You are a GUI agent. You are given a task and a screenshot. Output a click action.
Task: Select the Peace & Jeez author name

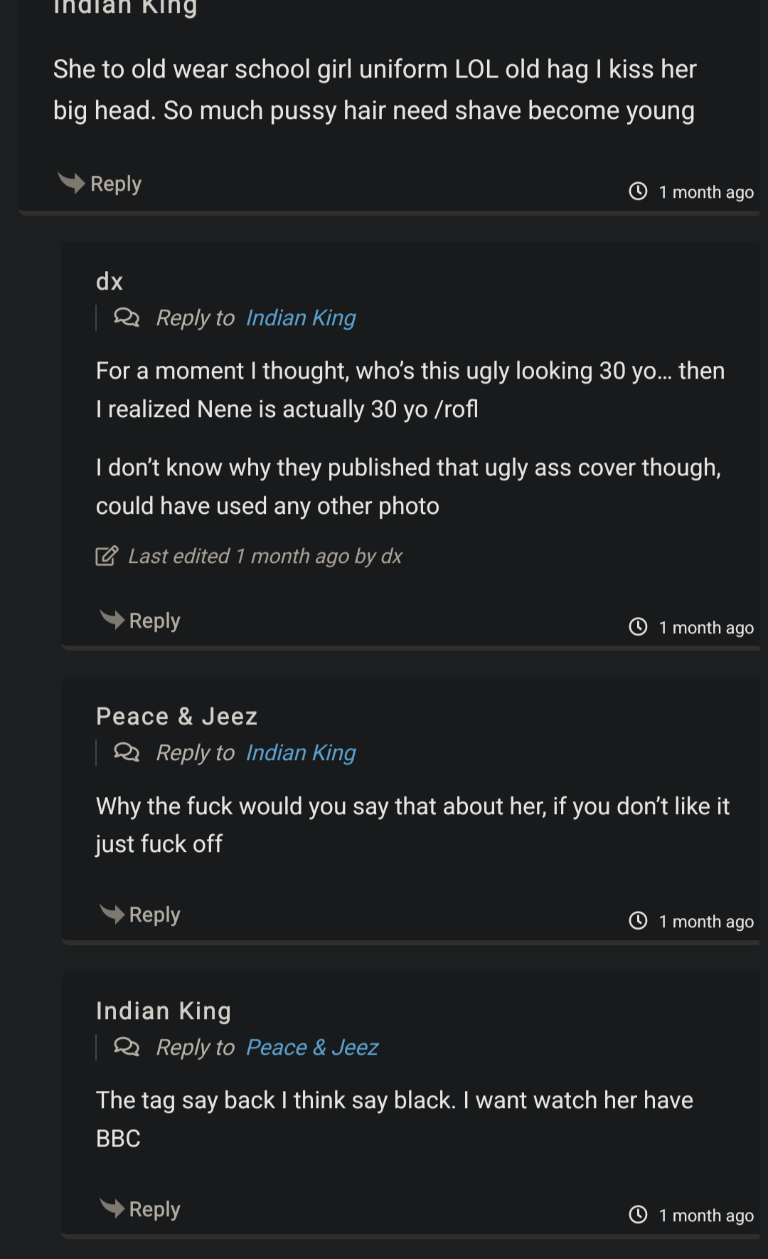pos(176,717)
